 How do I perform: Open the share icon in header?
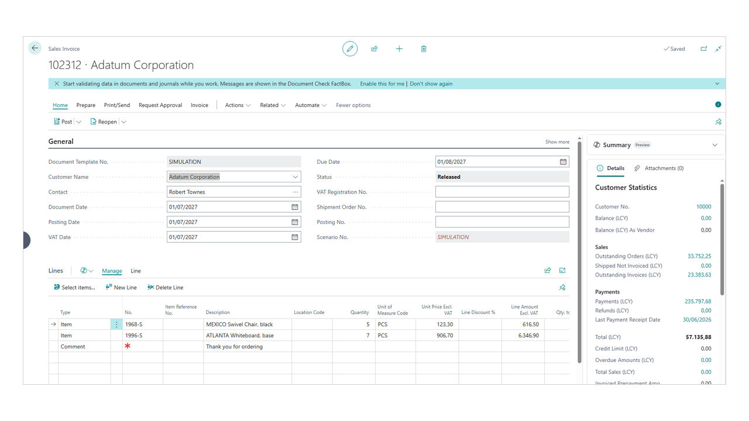374,49
